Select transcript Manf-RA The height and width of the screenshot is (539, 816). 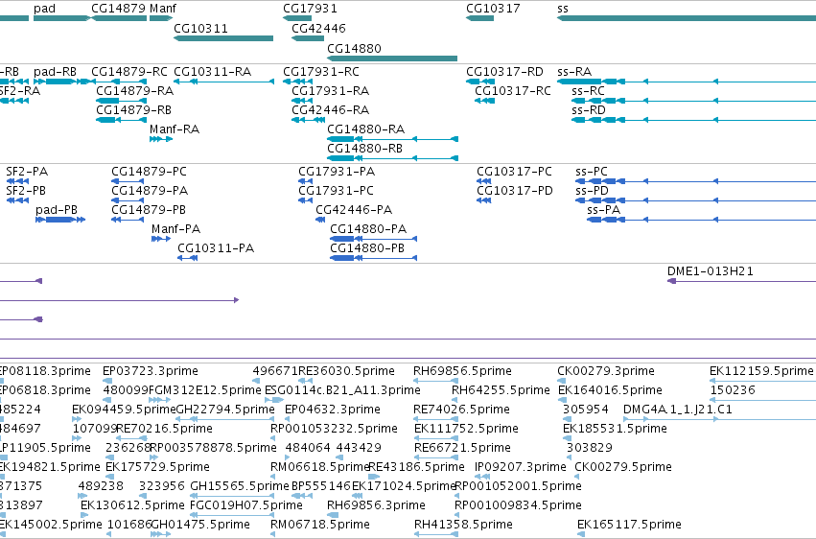click(175, 129)
